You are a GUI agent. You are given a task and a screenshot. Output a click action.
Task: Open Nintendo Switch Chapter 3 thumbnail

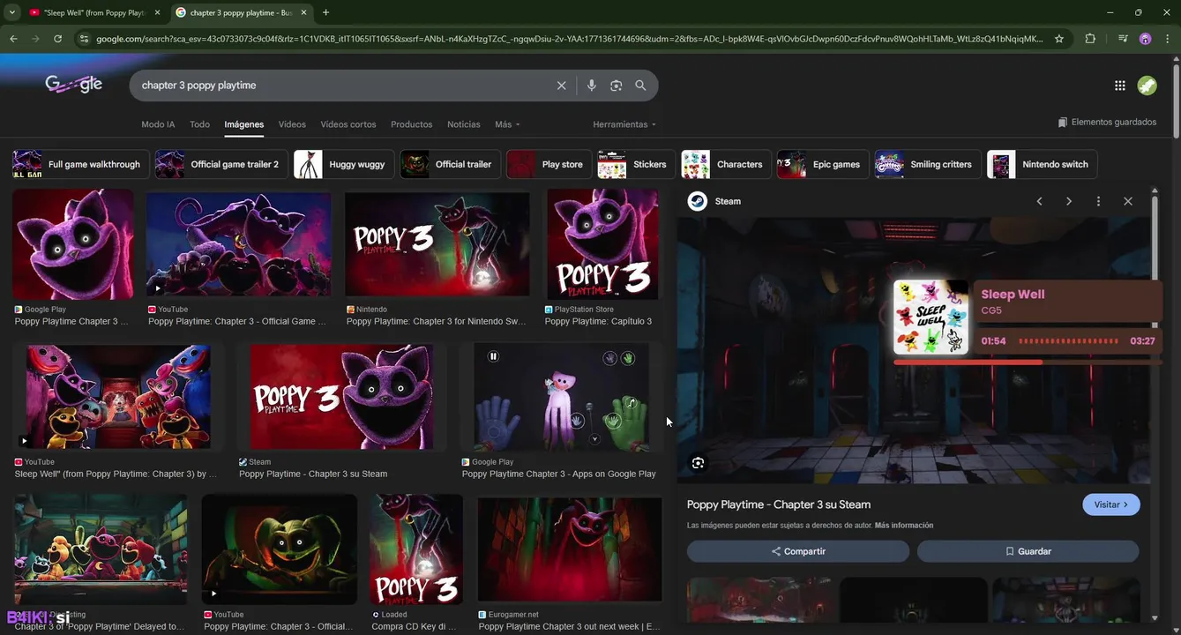pyautogui.click(x=437, y=244)
